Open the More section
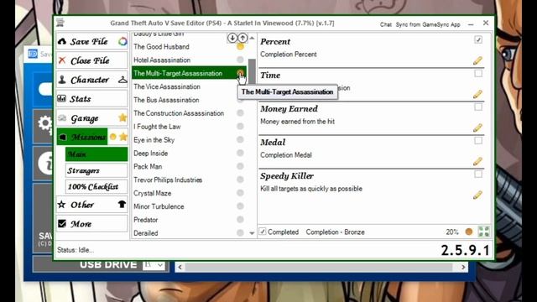Viewport: 537px width, 302px height. tap(91, 224)
